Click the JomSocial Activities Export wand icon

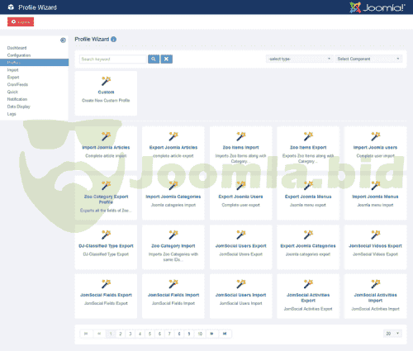(x=308, y=284)
